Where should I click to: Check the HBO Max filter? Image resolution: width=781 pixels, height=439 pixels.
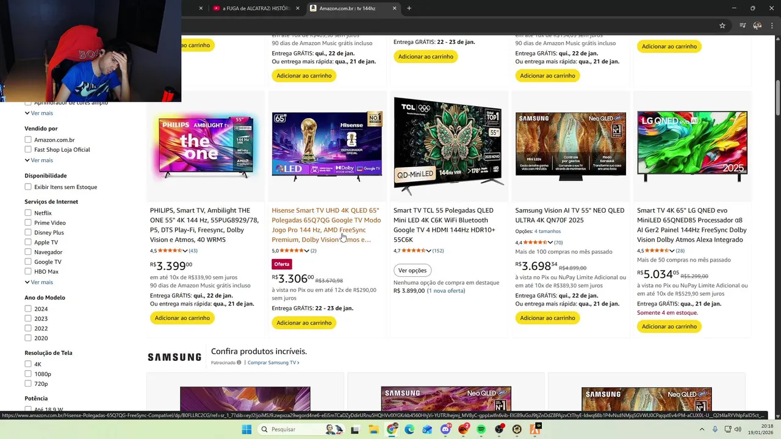28,271
